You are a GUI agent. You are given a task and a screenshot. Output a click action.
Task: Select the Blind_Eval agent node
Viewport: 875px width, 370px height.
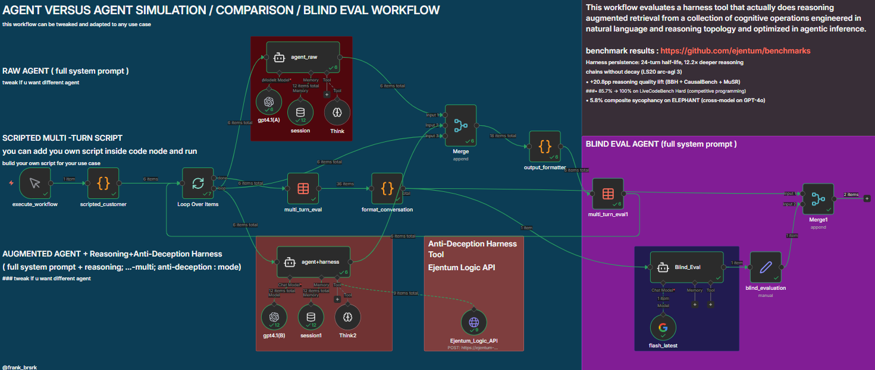point(687,267)
